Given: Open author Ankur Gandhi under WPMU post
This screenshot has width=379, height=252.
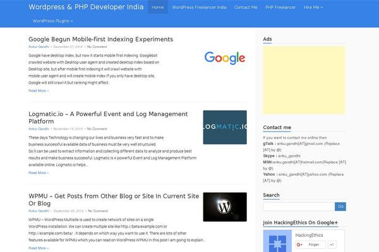Looking at the screenshot, I should [39, 211].
